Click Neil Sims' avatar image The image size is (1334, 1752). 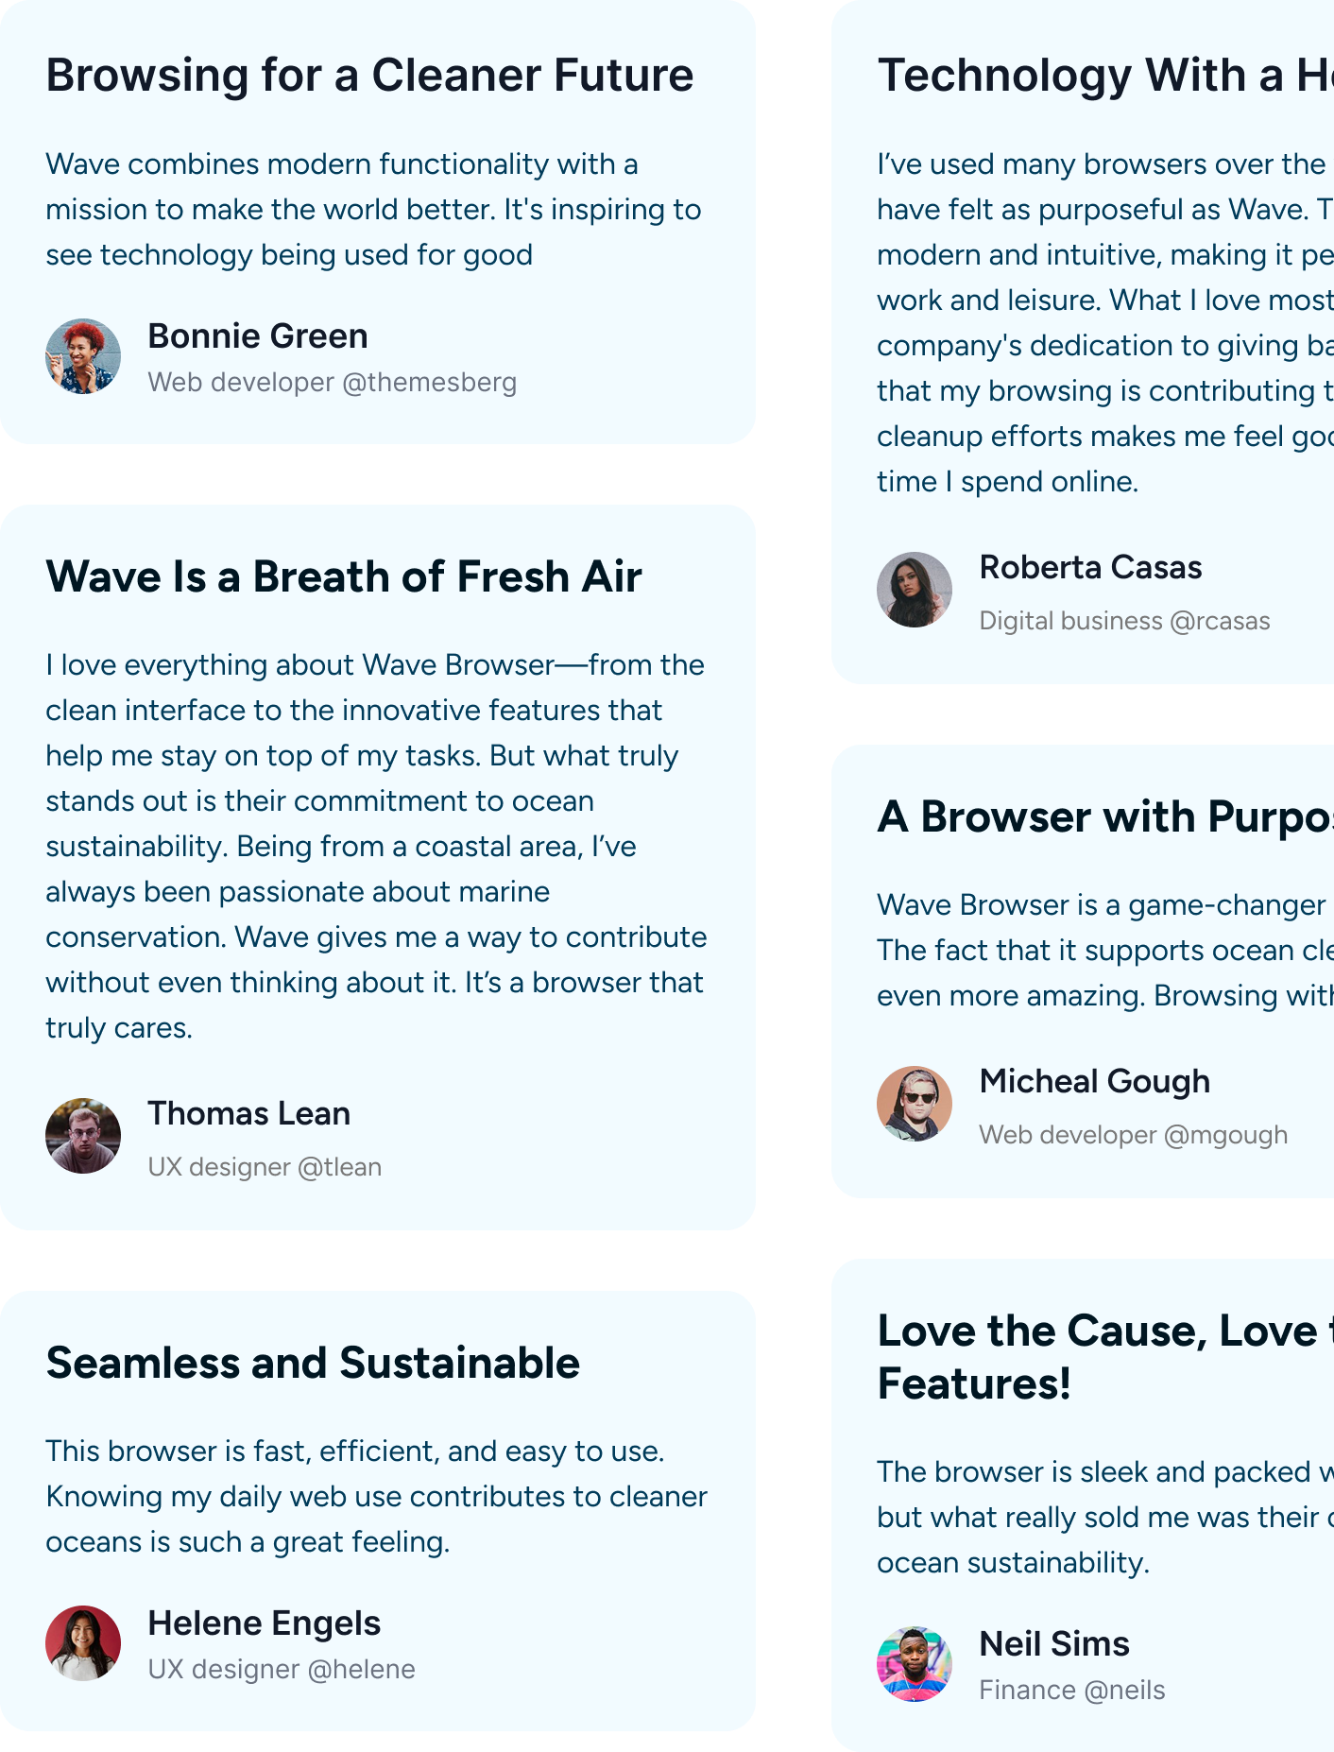(x=915, y=1664)
